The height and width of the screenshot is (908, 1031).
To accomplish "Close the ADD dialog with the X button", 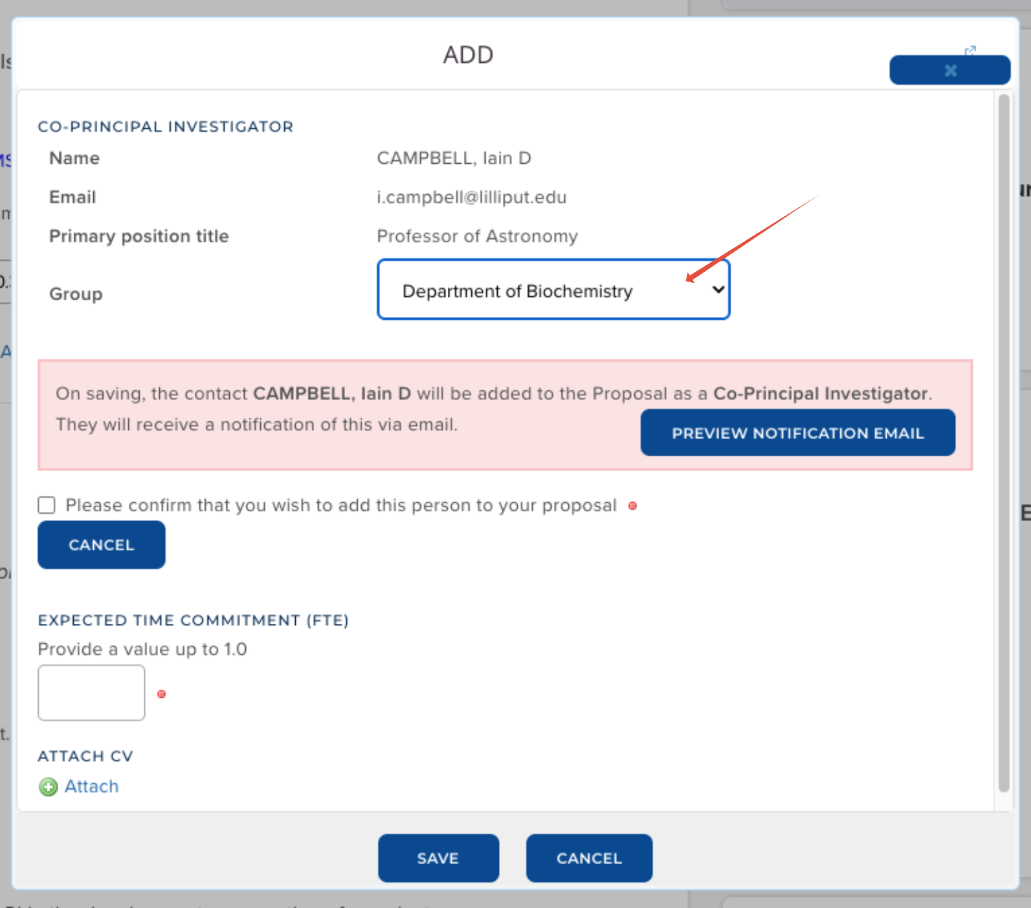I will (949, 71).
